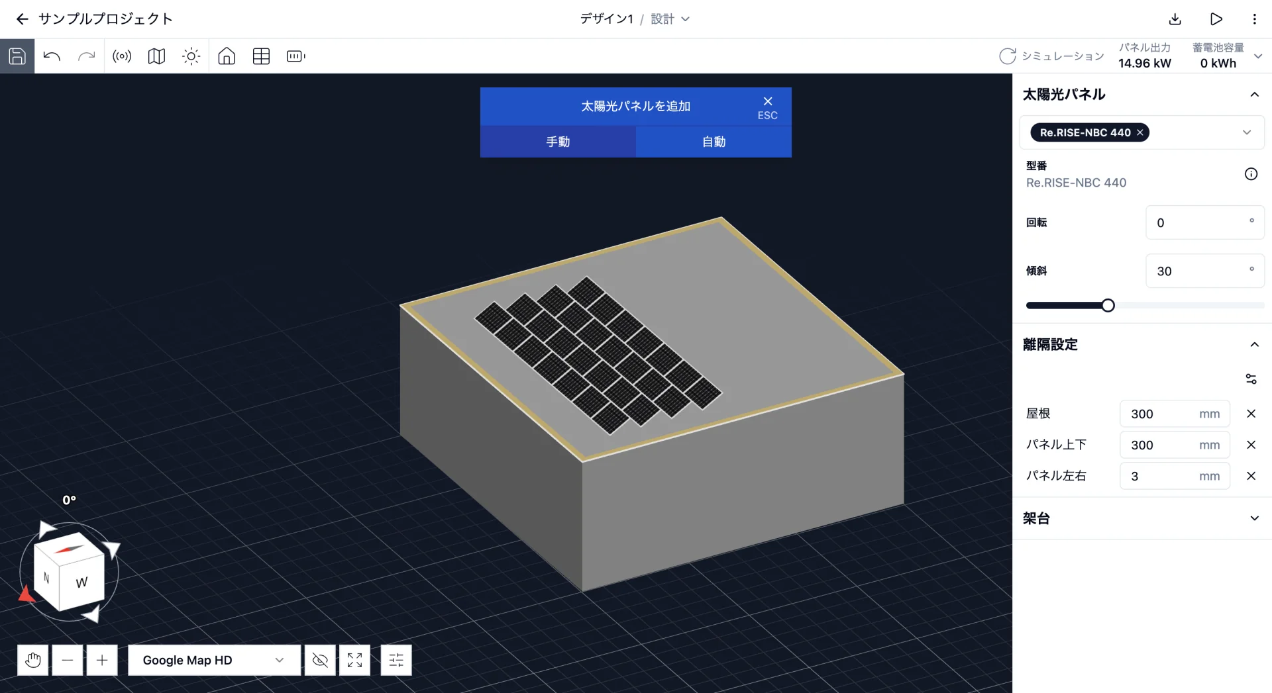Click the 回転 rotation input field
The image size is (1272, 693).
point(1204,222)
